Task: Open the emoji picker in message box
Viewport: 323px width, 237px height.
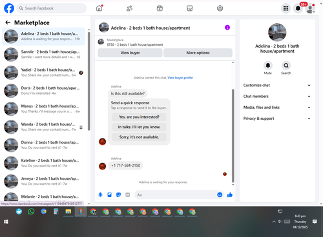Action: 220,194
